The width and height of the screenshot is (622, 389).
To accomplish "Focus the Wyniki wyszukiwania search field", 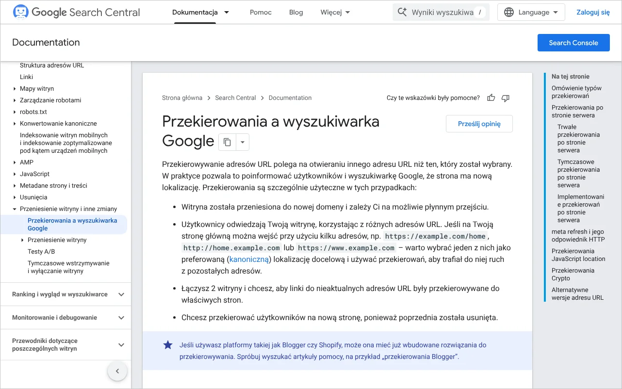I will click(441, 13).
